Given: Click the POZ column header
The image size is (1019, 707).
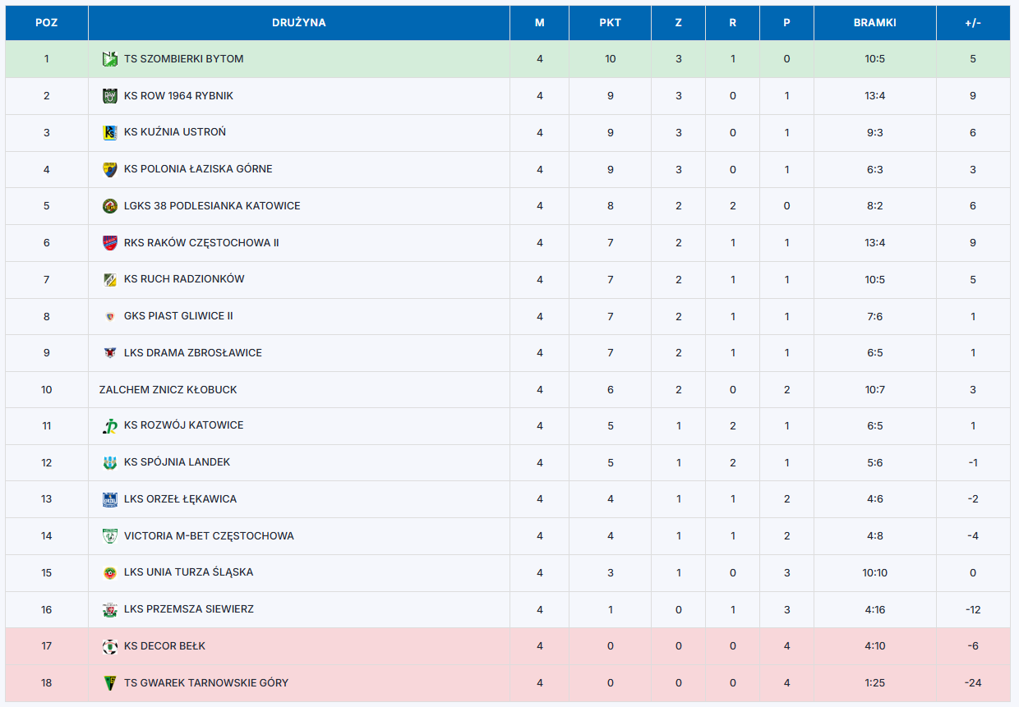Looking at the screenshot, I should tap(47, 23).
